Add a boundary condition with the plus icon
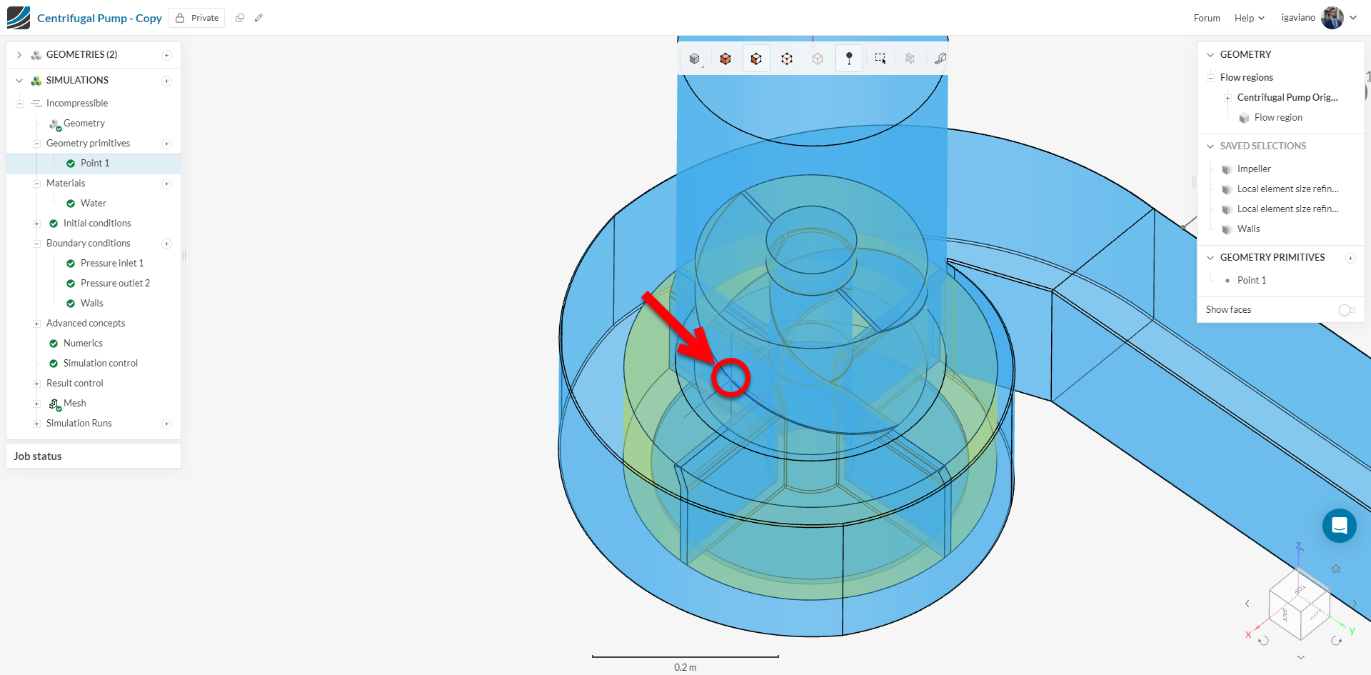 [166, 244]
